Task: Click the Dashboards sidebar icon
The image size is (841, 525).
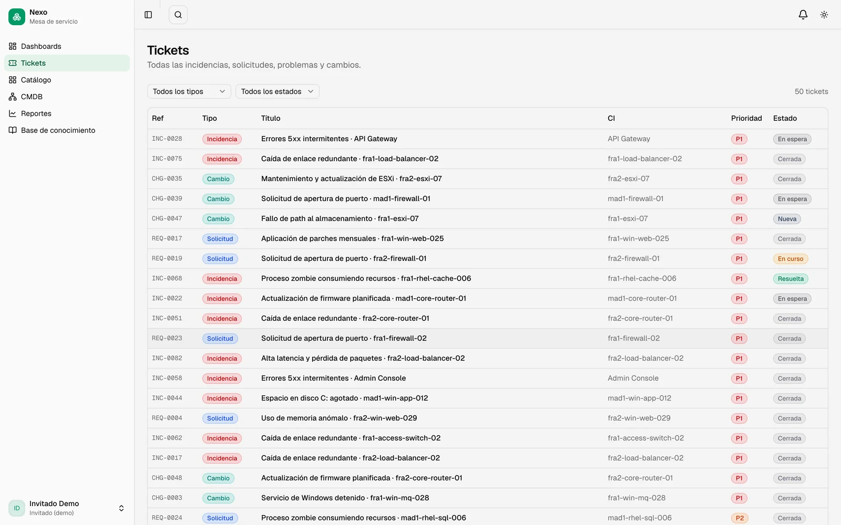Action: pos(13,46)
